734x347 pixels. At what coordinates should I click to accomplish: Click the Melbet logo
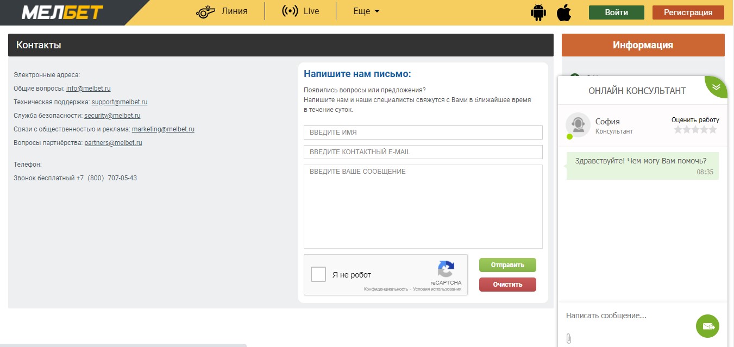62,12
